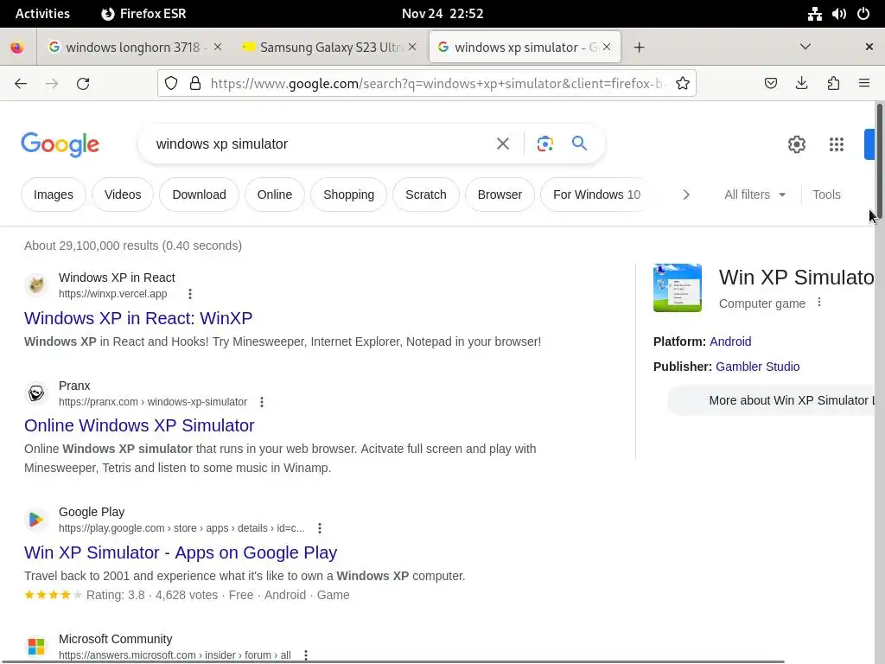This screenshot has height=664, width=885.
Task: Open a new browser tab
Action: pyautogui.click(x=639, y=48)
